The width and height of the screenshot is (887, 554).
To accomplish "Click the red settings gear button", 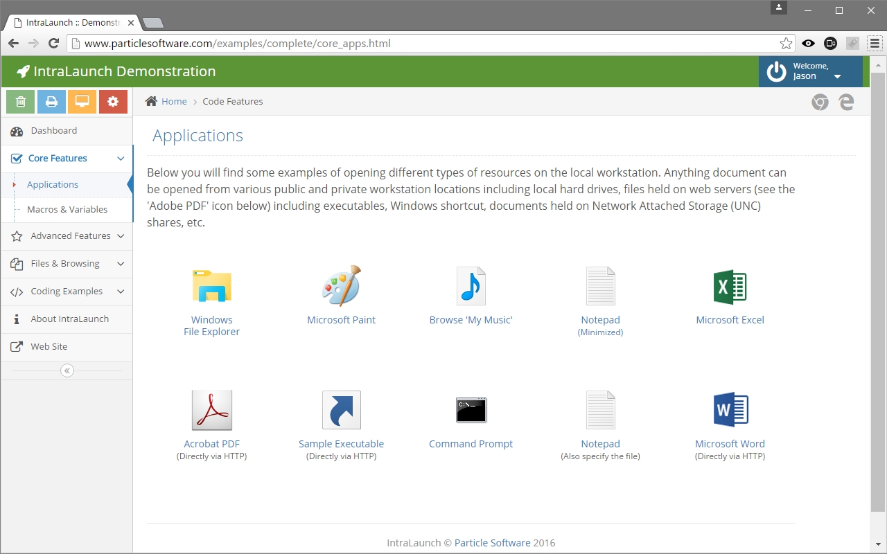I will (113, 102).
